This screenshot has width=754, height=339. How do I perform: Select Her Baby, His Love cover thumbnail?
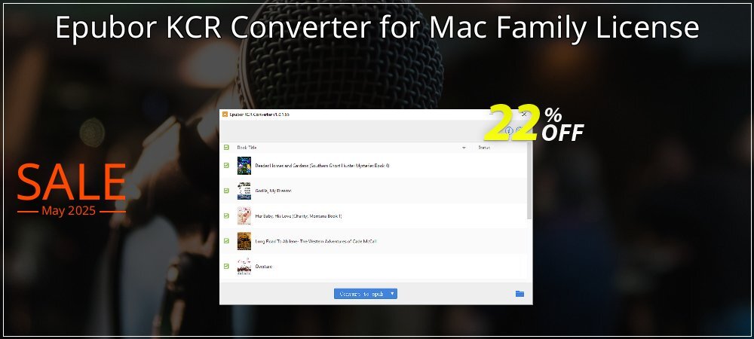pos(244,216)
